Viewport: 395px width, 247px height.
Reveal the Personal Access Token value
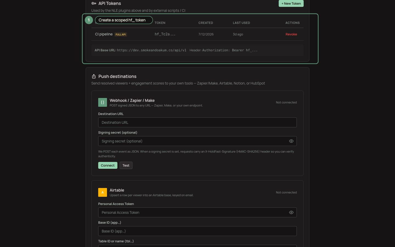[x=291, y=212]
